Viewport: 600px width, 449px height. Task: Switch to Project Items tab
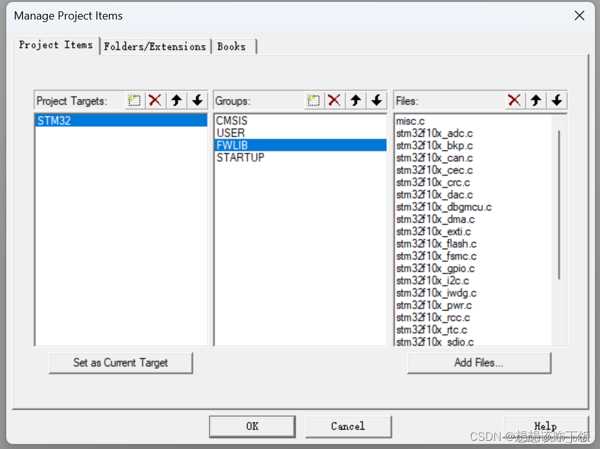(56, 45)
